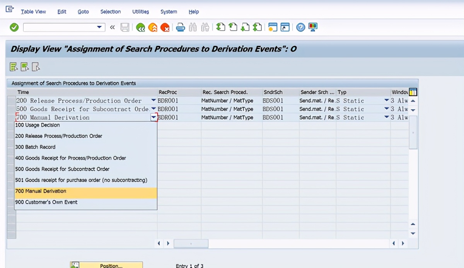This screenshot has height=268, width=464.
Task: Click the red Cancel icon
Action: (165, 27)
